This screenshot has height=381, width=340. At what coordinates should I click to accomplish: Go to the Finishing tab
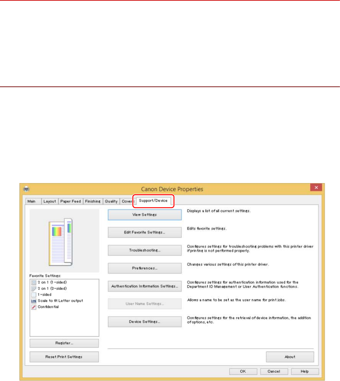[93, 201]
